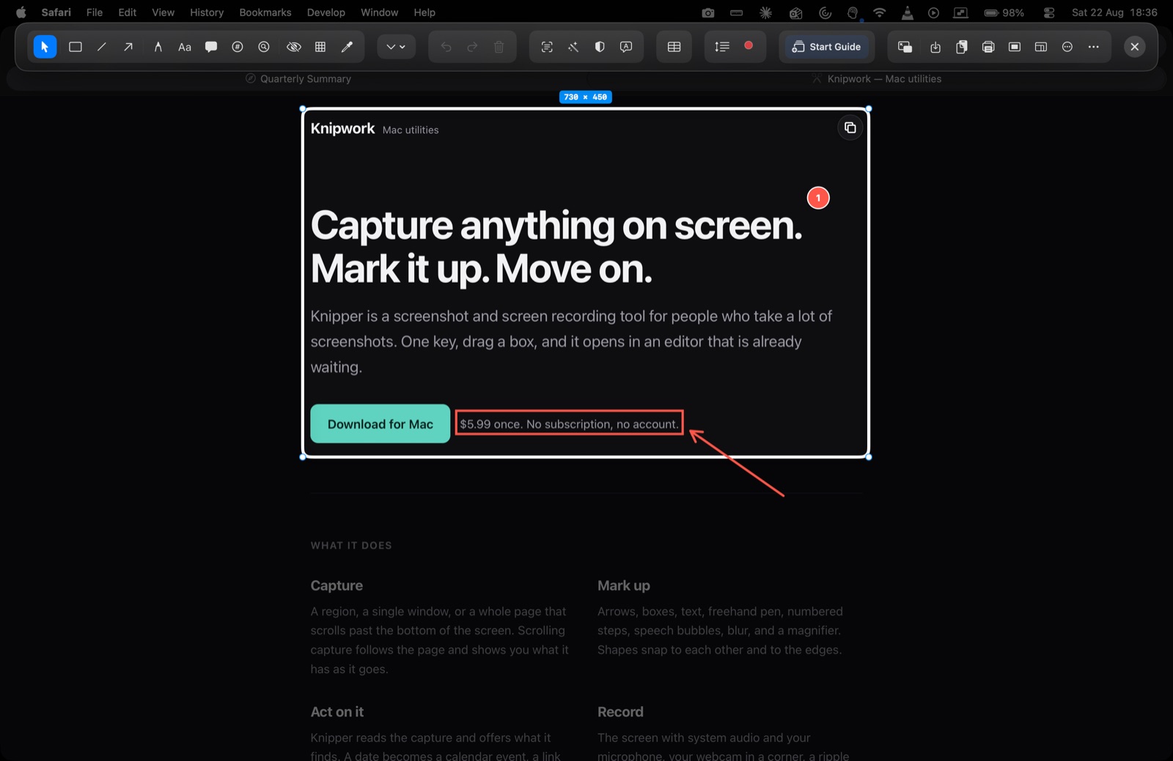Switch to the Quarterly Summary tab
Viewport: 1173px width, 761px height.
(298, 79)
